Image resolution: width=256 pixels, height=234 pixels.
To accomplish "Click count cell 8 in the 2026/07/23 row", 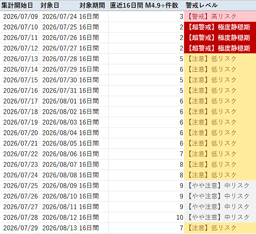I will point(146,165).
